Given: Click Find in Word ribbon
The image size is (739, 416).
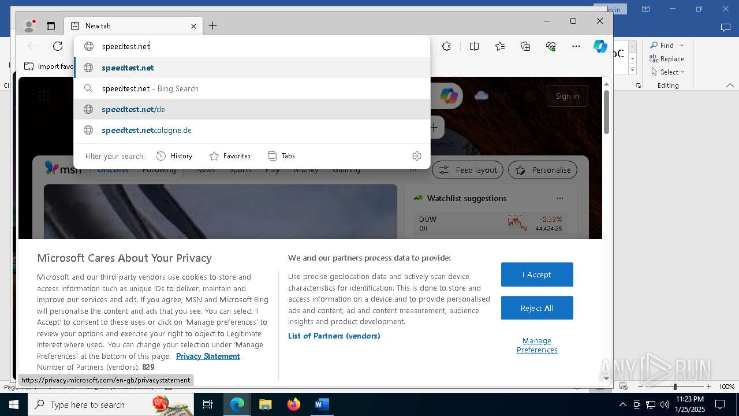Looking at the screenshot, I should click(662, 45).
